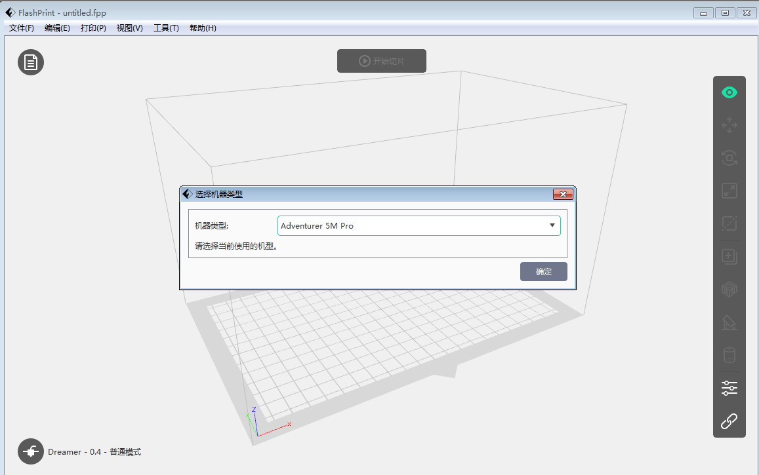This screenshot has height=475, width=759.
Task: Open the 编辑(E) menu
Action: point(57,28)
